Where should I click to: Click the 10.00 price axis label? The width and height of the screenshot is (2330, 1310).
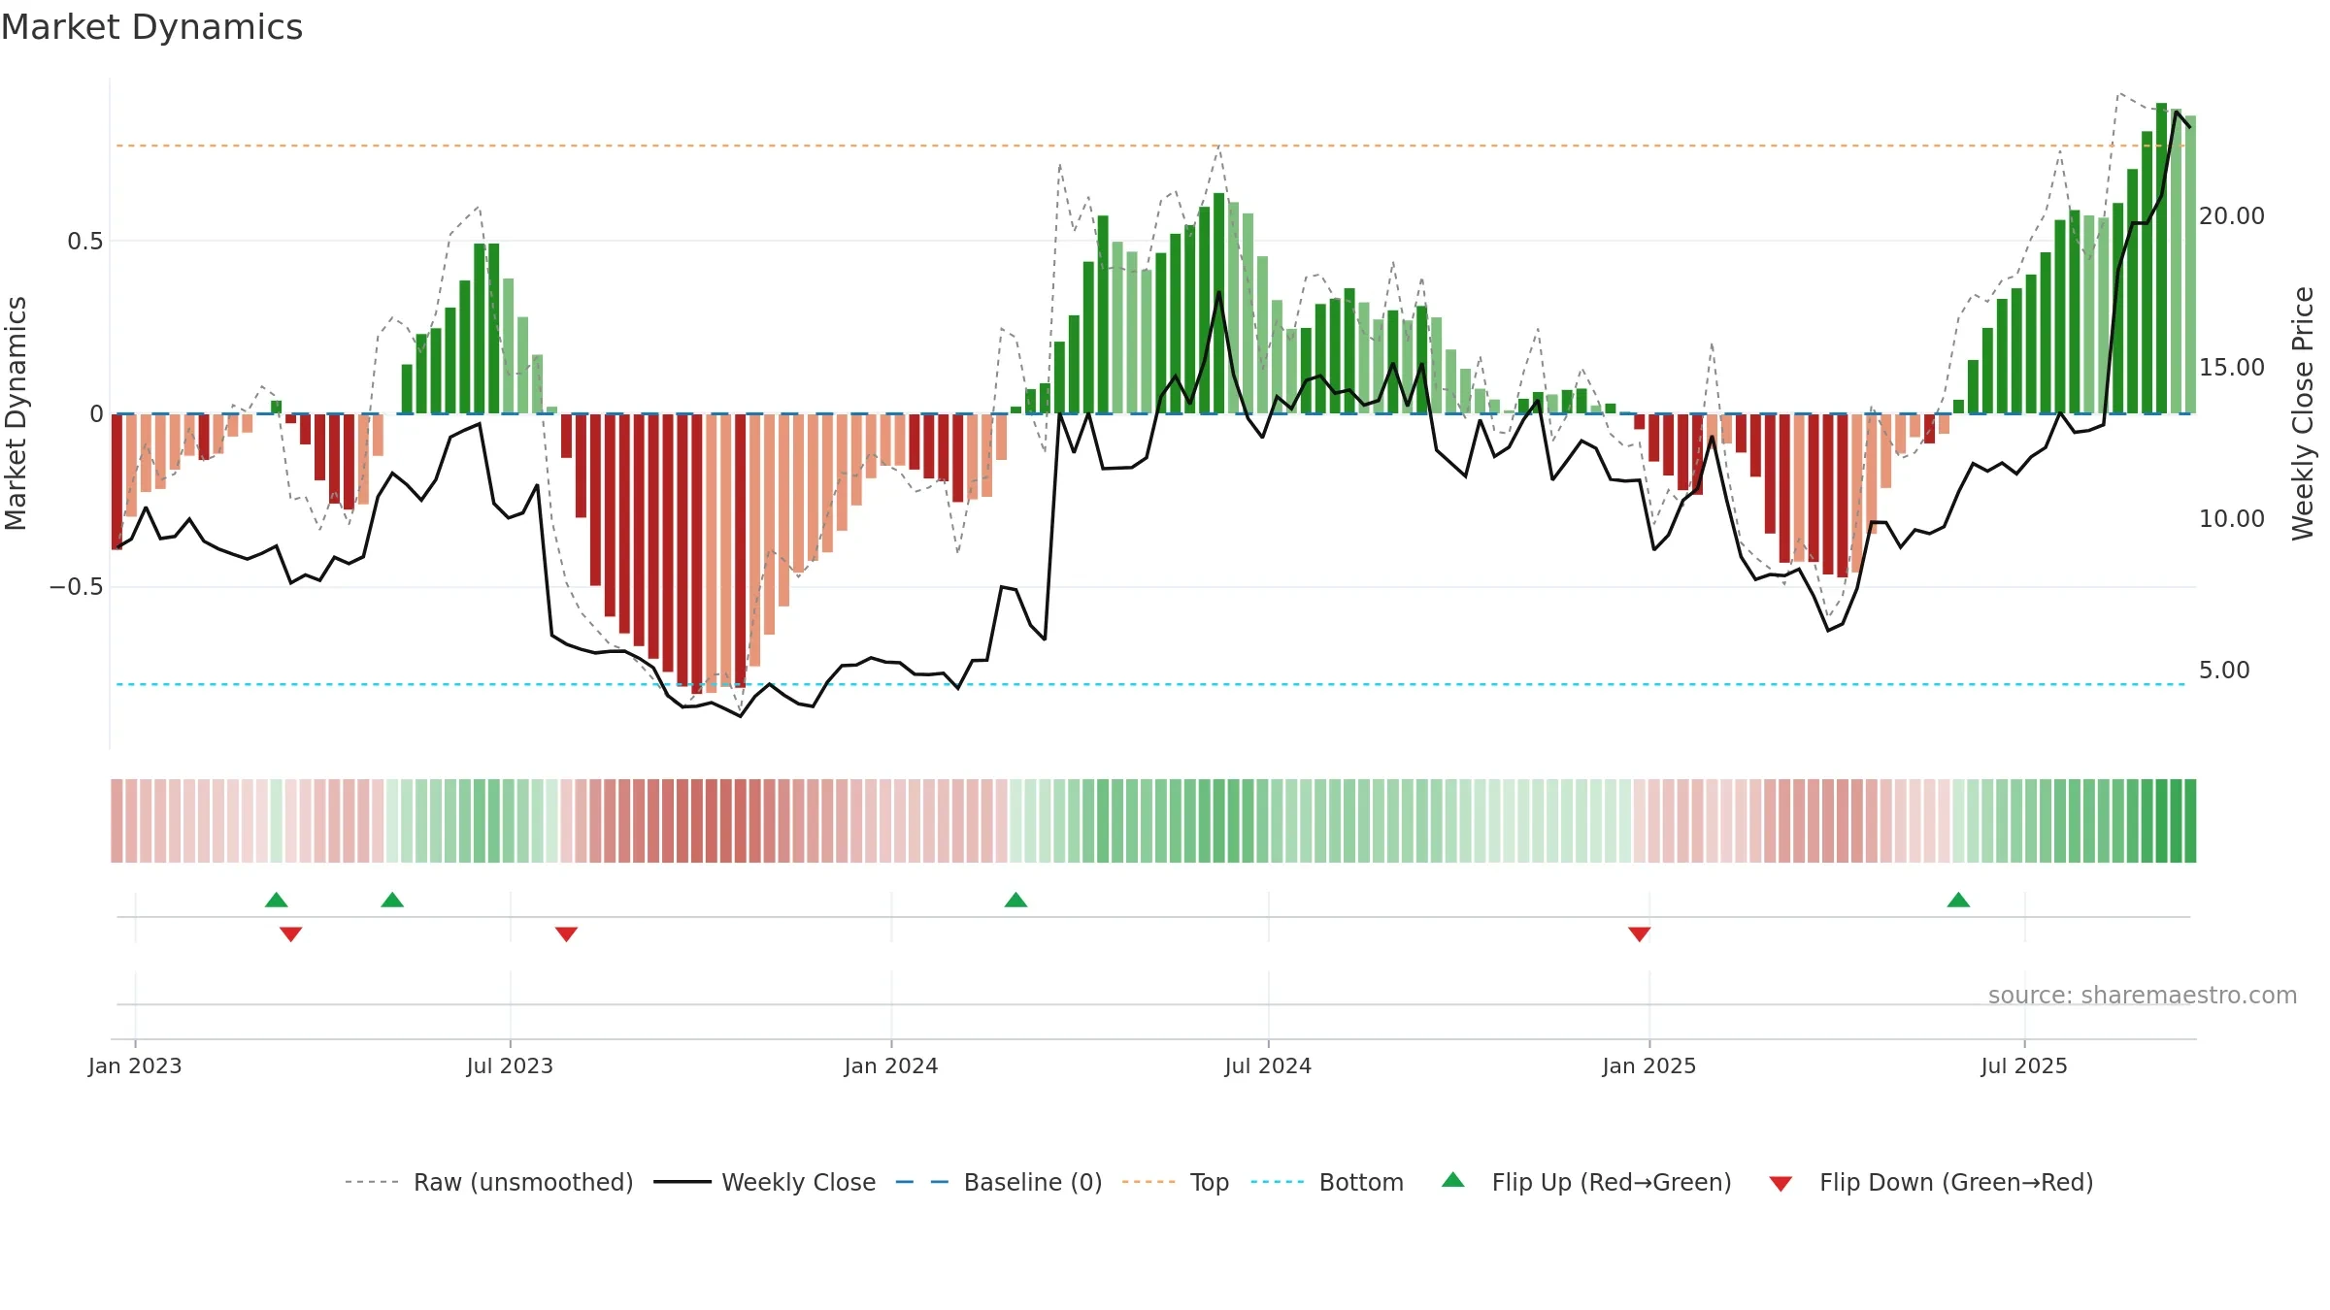[2231, 518]
